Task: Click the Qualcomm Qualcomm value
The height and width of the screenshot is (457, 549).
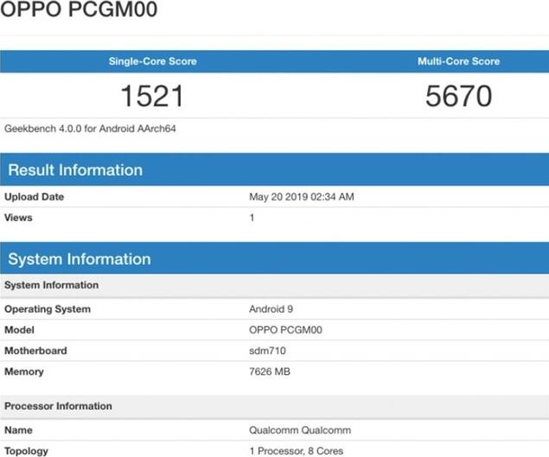Action: (300, 430)
